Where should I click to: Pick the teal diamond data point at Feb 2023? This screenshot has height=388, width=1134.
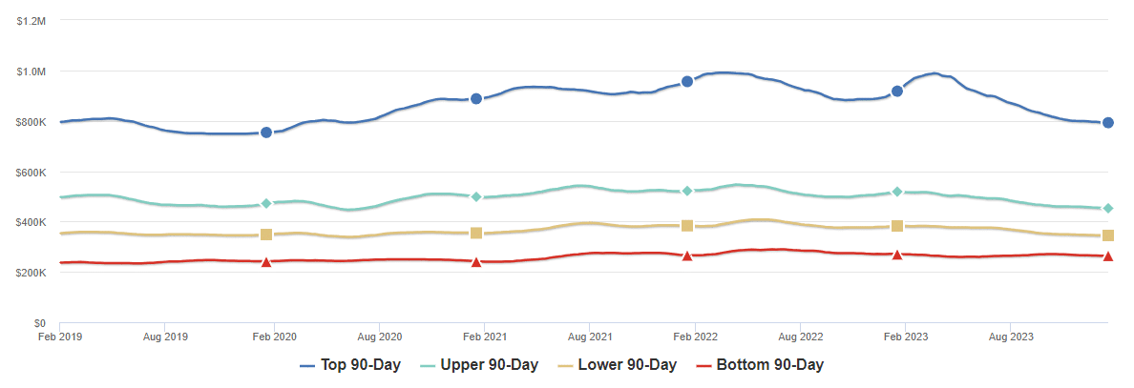[897, 192]
